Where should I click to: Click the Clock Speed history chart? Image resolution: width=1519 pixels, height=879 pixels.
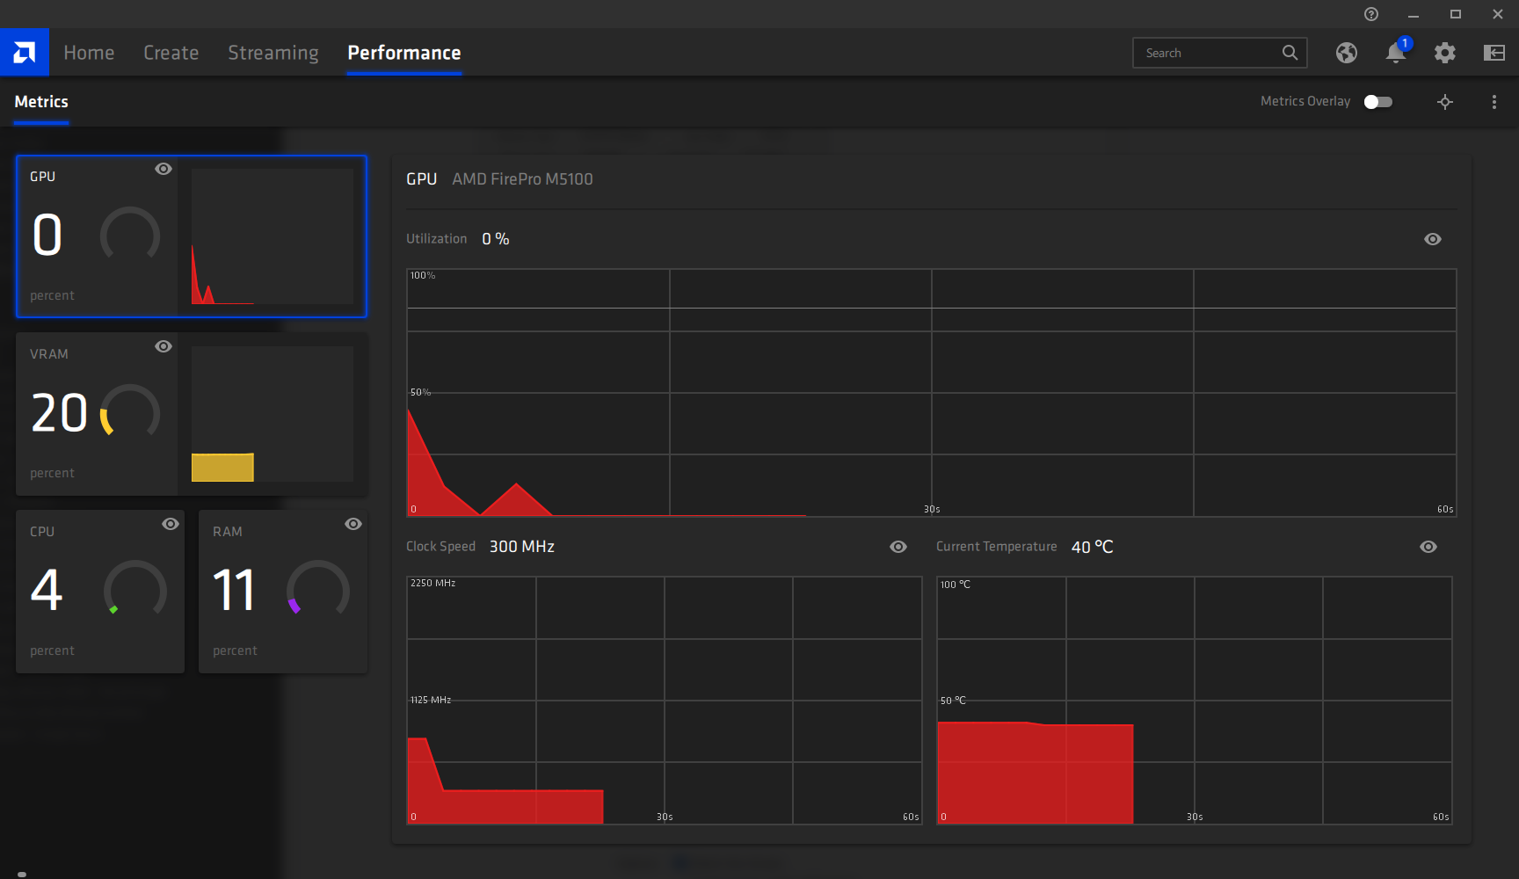(664, 701)
